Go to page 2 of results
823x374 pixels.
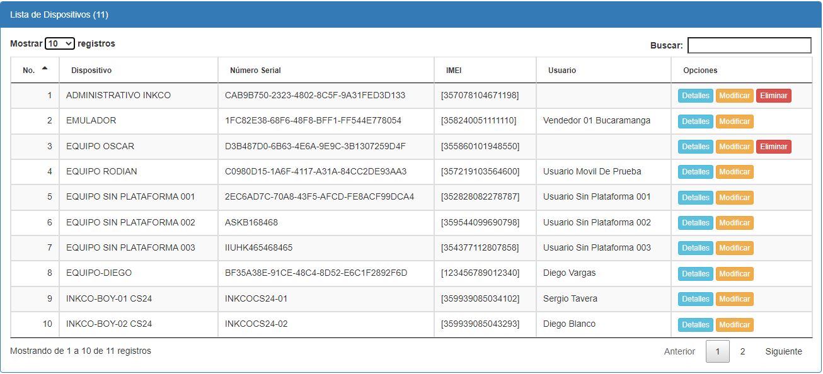742,351
